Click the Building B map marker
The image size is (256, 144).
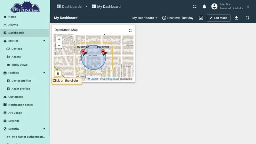tap(103, 52)
